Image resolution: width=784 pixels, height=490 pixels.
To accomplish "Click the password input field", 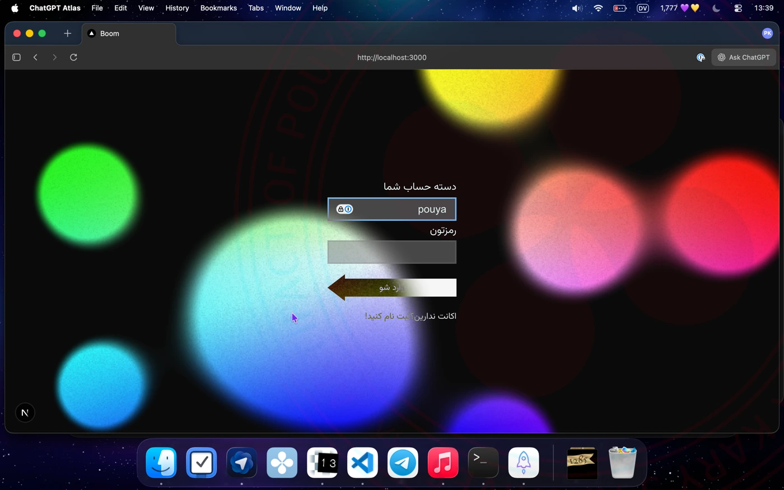I will [x=391, y=252].
